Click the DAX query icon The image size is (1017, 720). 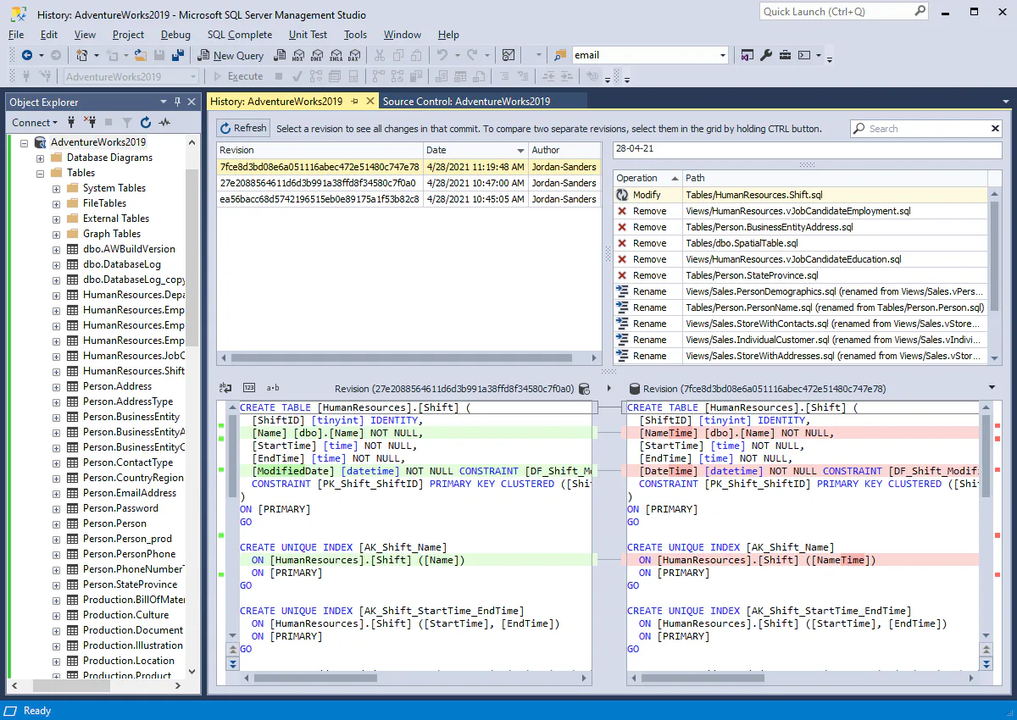click(353, 55)
